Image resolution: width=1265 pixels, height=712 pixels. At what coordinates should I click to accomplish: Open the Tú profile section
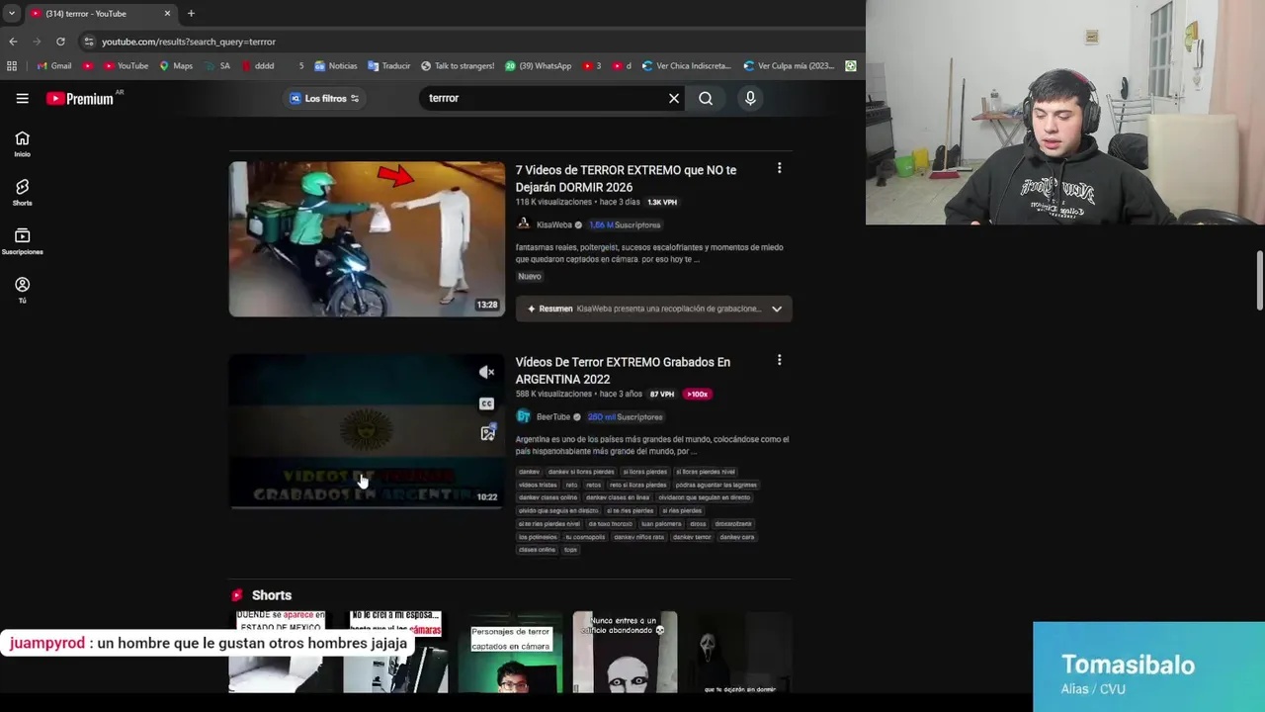coord(22,290)
